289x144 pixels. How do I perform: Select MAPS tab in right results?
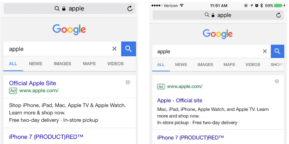229,65
